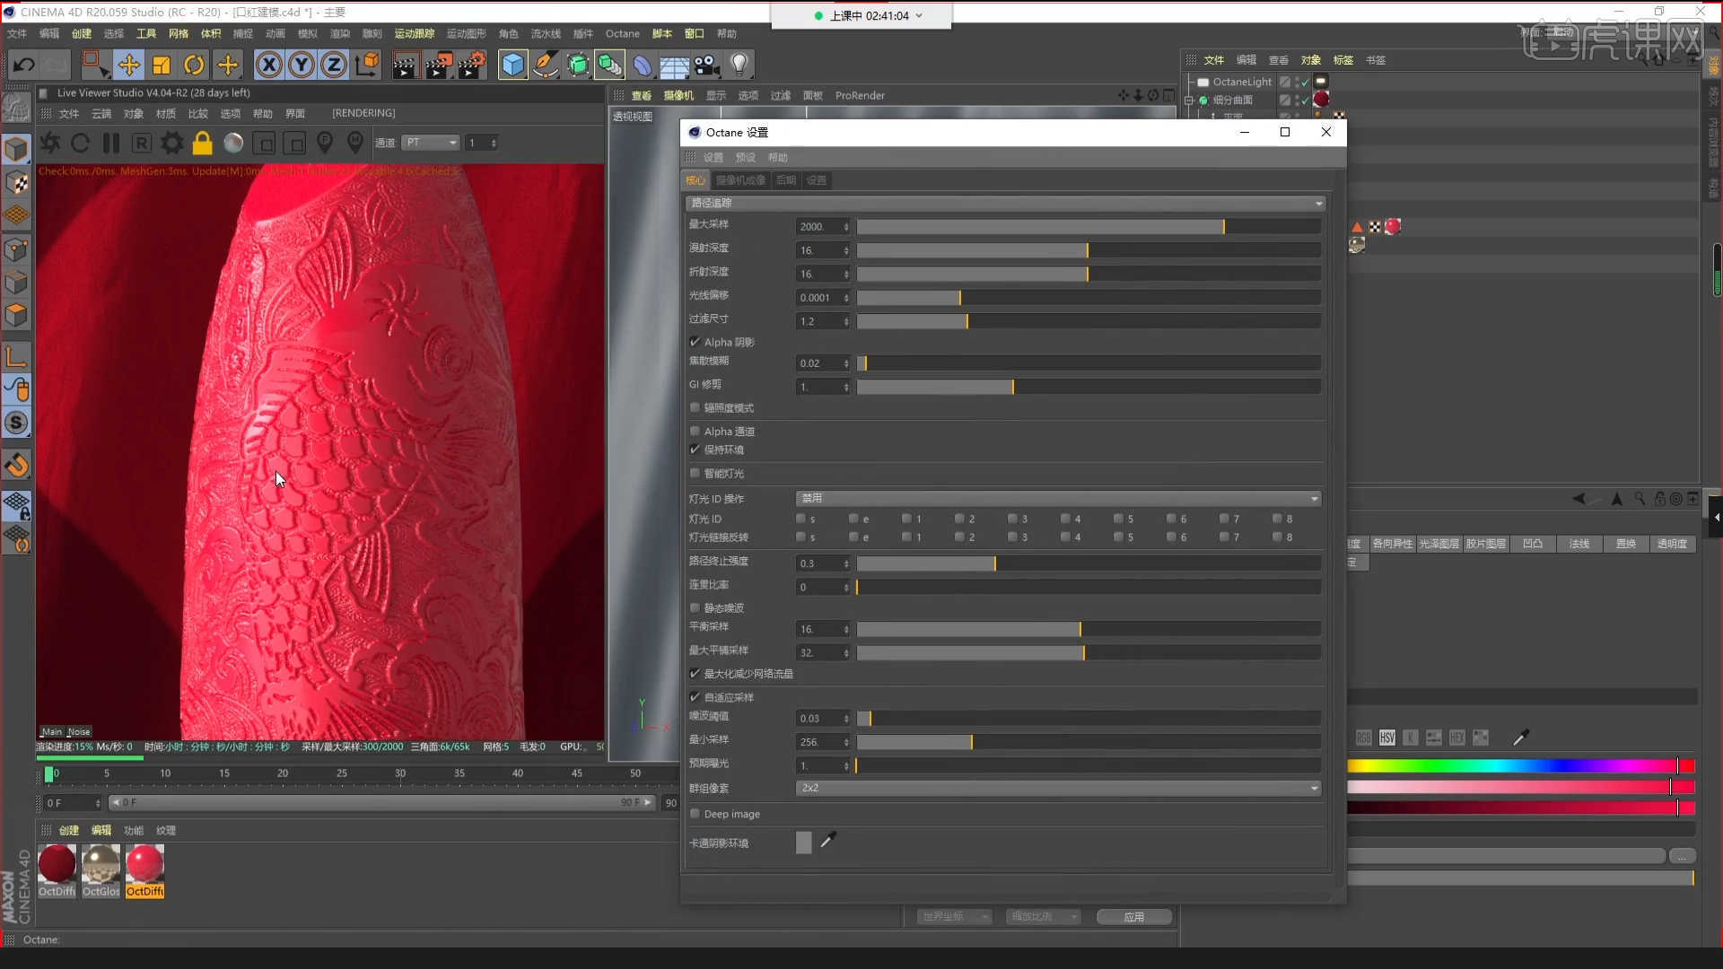Open the 路径追踪 kernel type dropdown

point(1005,203)
